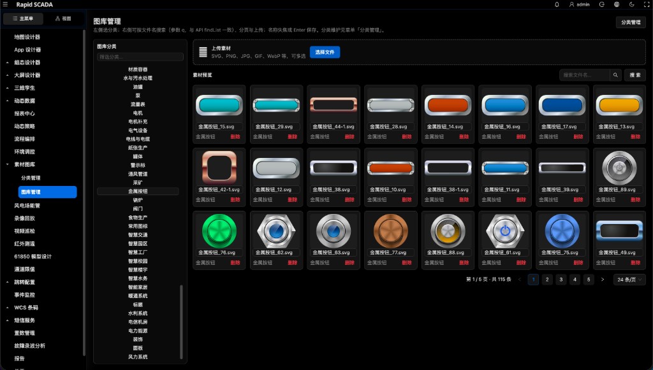Click the blue 选择文件 button
The image size is (653, 370).
point(325,52)
